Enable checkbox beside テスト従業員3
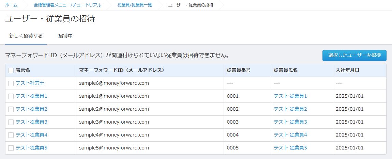This screenshot has width=392, height=159. pos(11,122)
